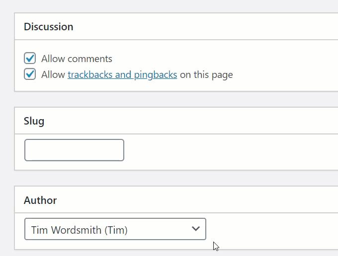This screenshot has height=256, width=338.
Task: Toggle the Author panel header
Action: click(176, 200)
